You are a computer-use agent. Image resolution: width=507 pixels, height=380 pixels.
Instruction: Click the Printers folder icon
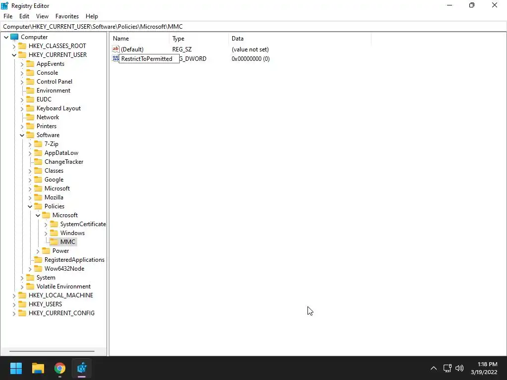click(x=30, y=126)
